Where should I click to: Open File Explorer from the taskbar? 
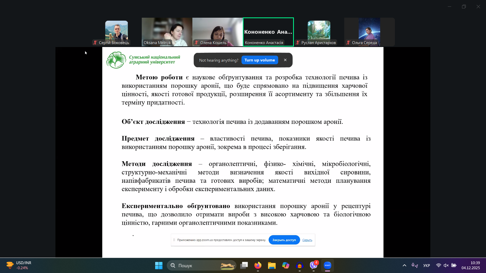[272, 265]
